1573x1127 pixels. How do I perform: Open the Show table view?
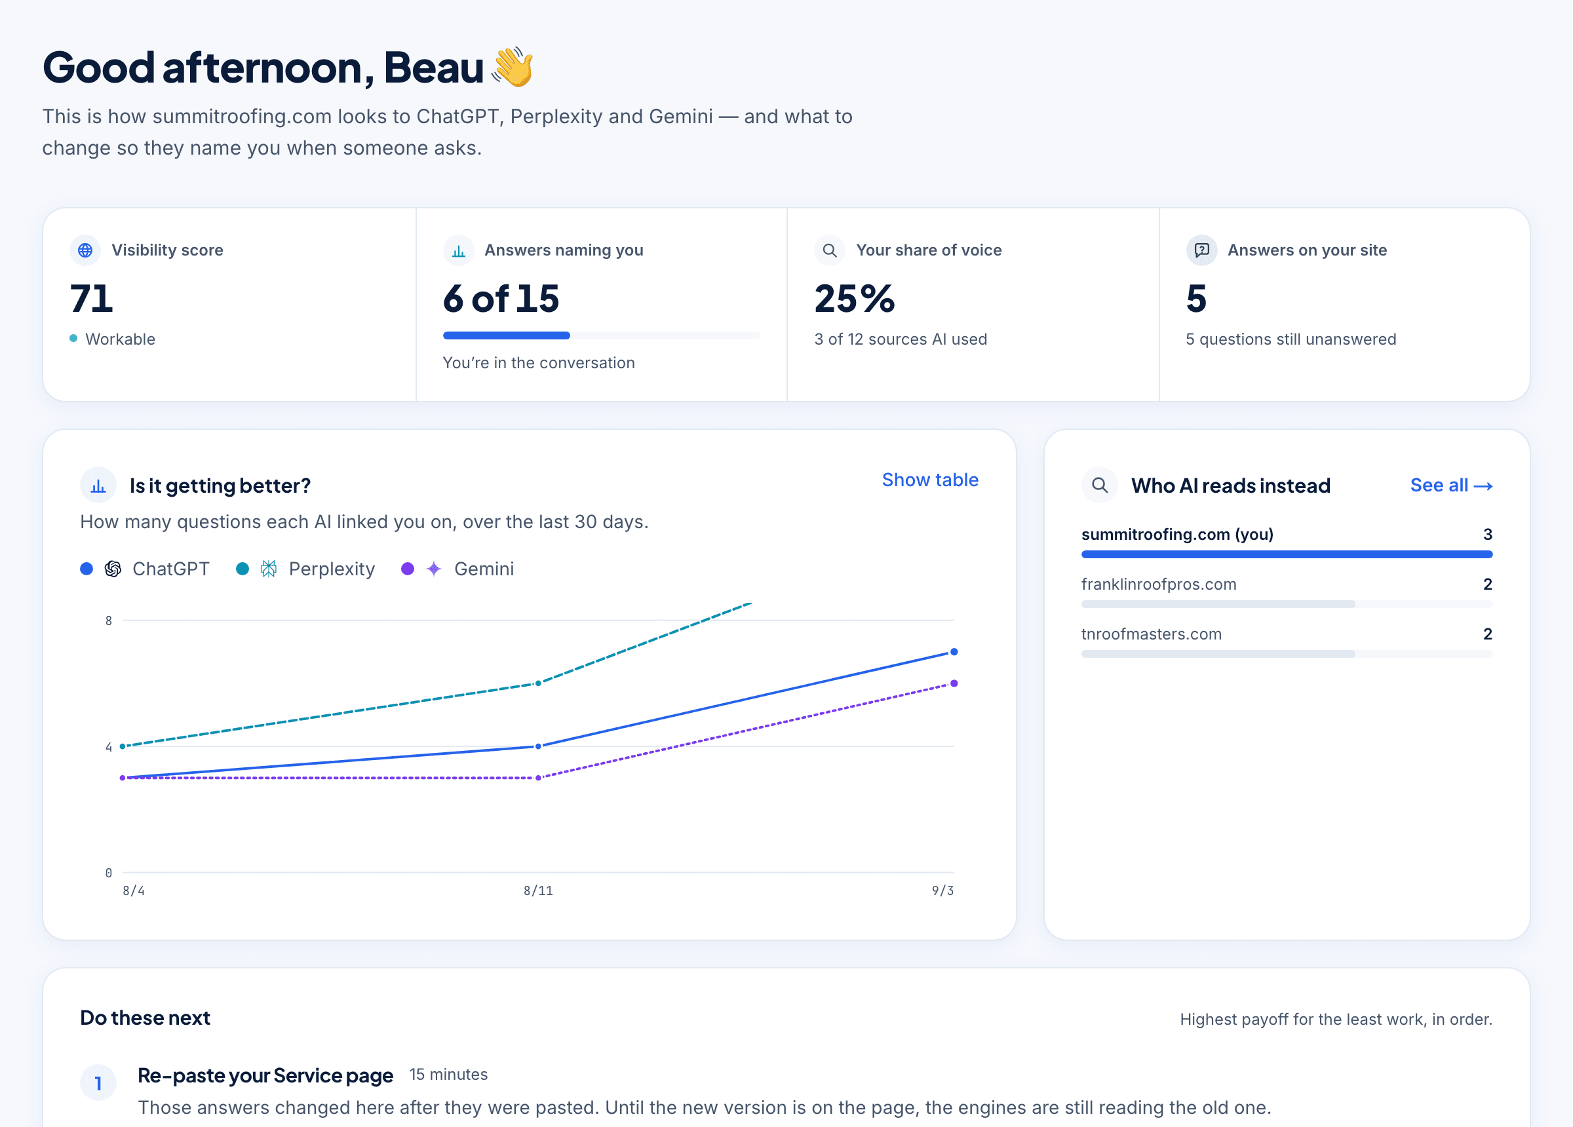(x=930, y=480)
